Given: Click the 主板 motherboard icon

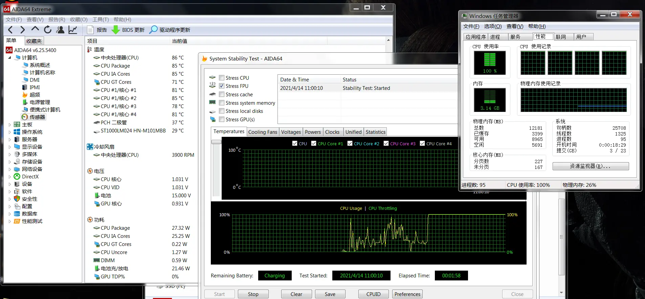Looking at the screenshot, I should pyautogui.click(x=17, y=124).
